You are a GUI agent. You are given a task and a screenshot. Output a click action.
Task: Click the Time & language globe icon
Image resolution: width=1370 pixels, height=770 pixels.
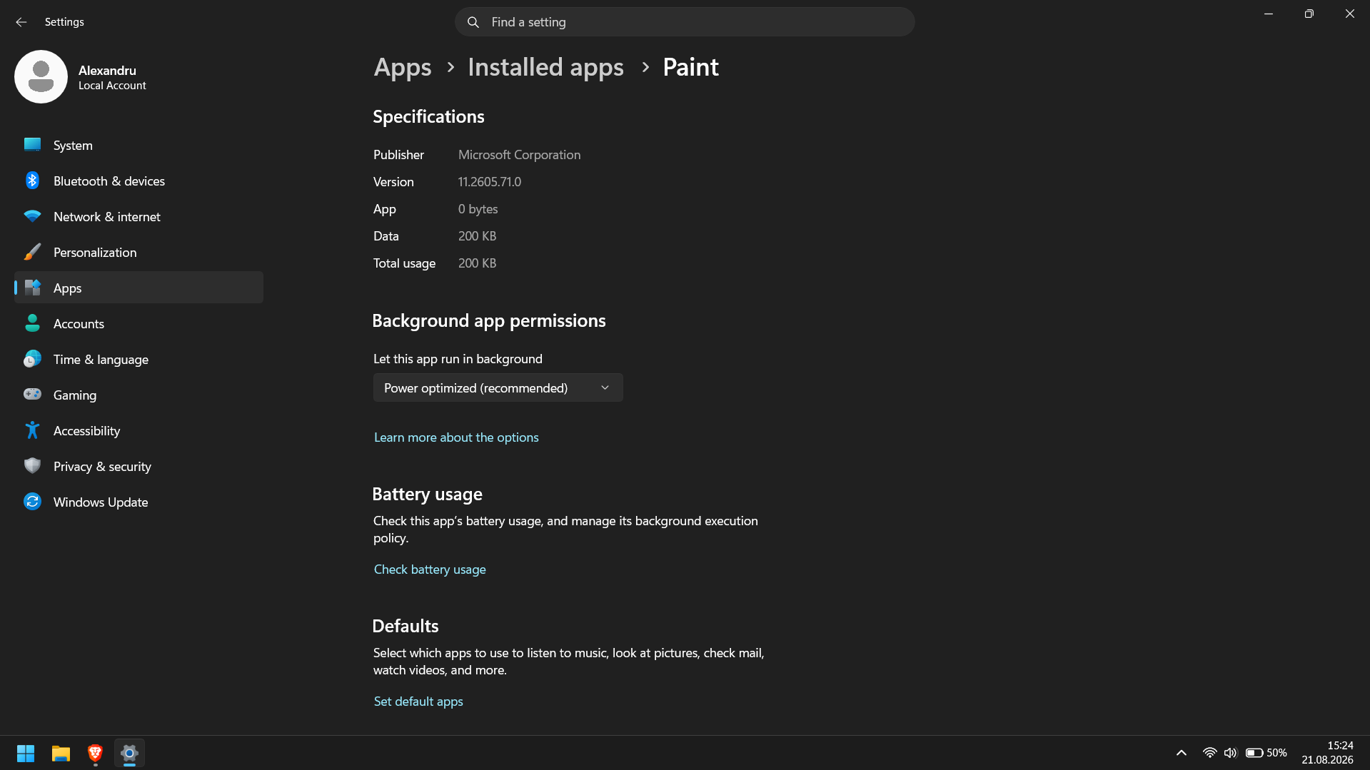pos(32,359)
